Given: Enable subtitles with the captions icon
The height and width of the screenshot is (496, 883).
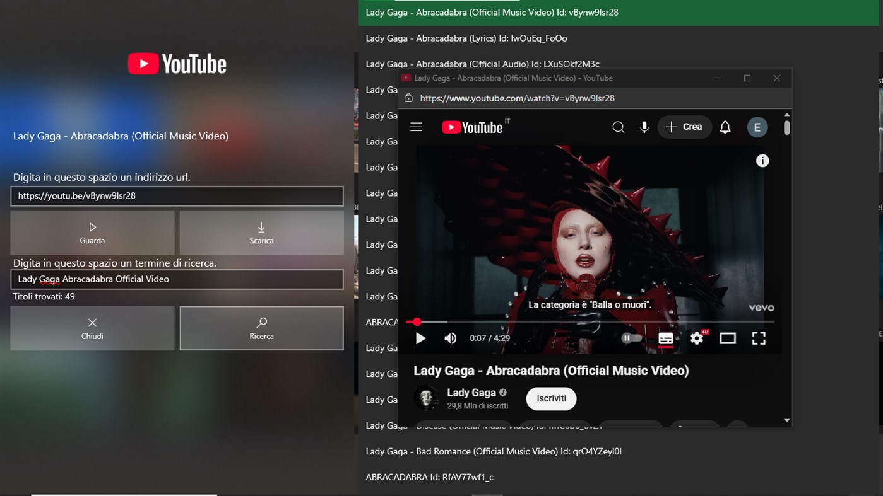Looking at the screenshot, I should click(665, 338).
